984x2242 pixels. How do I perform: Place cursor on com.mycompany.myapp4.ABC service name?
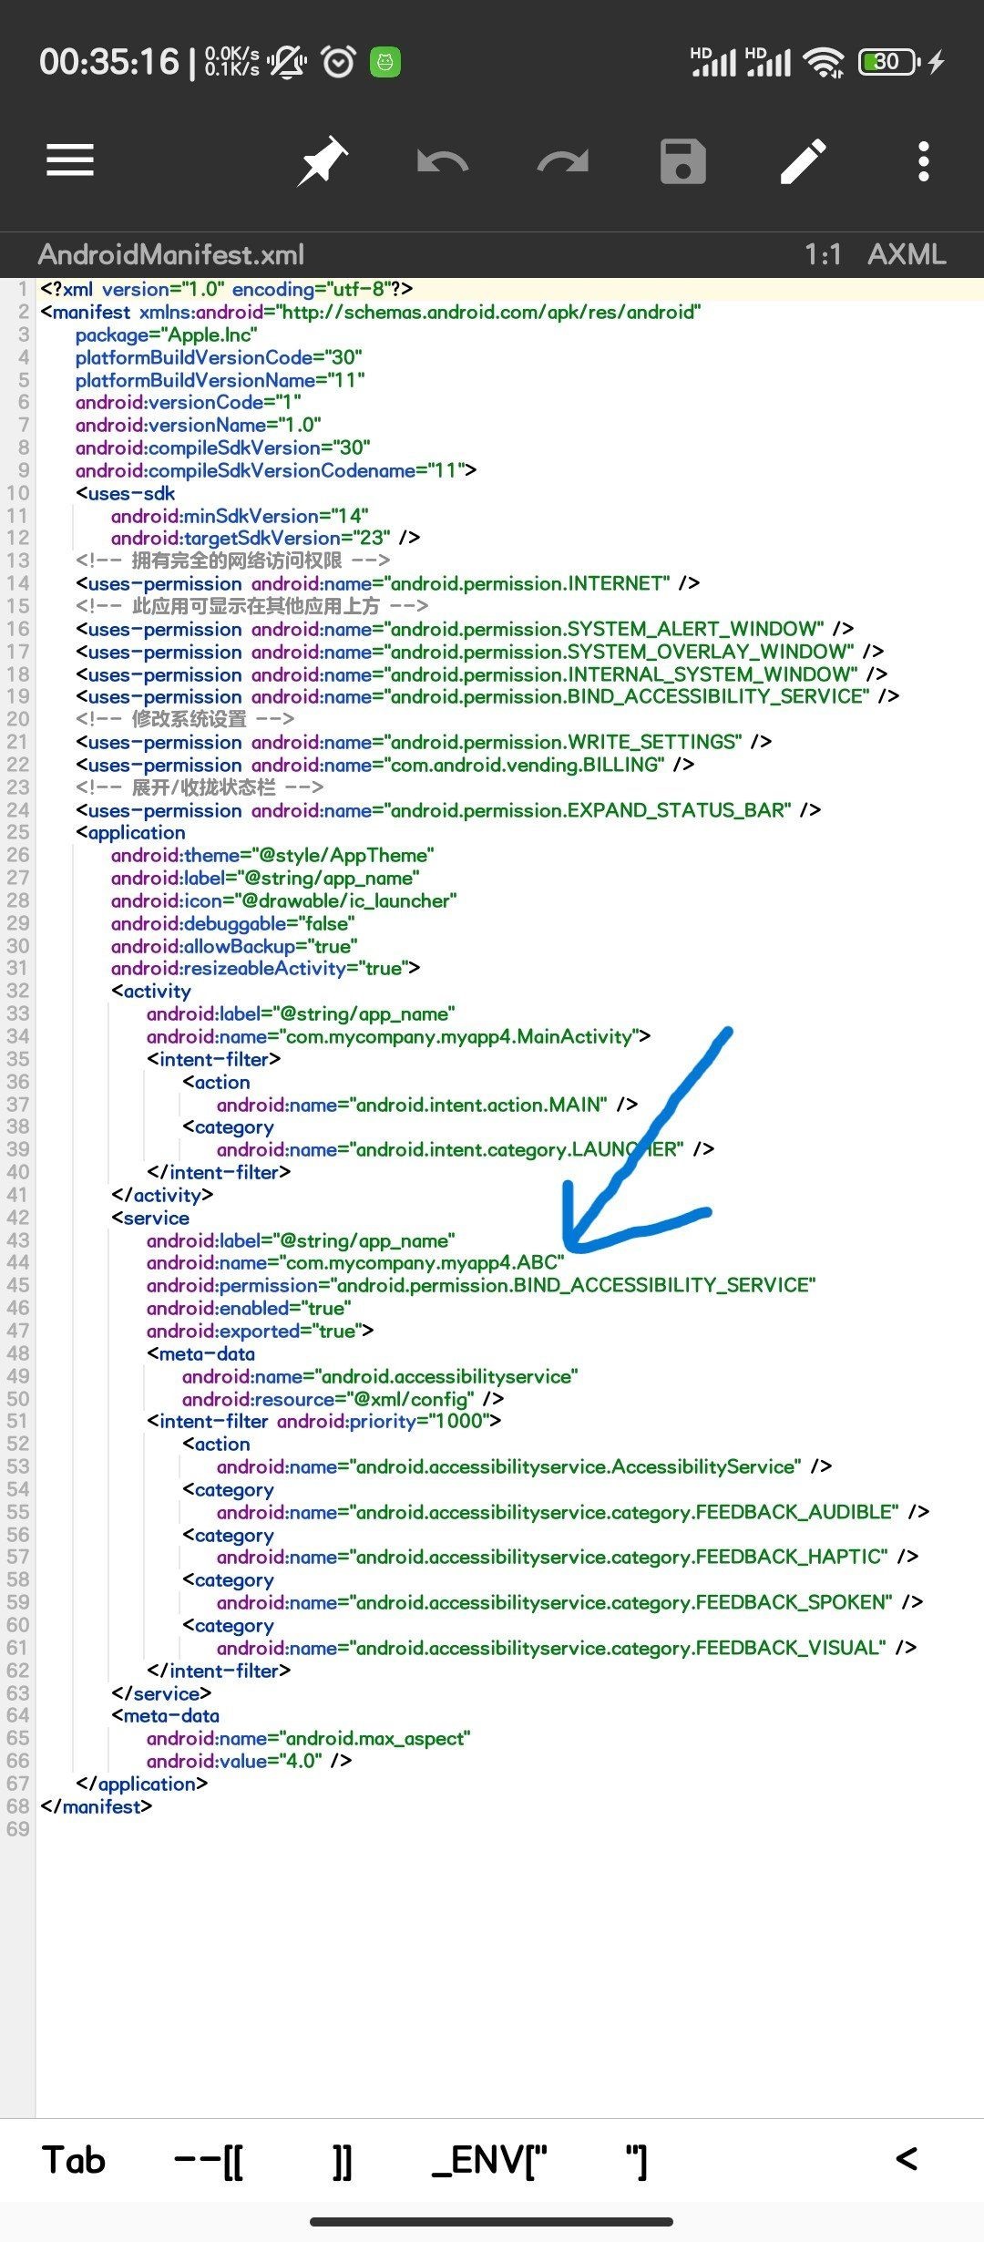424,1262
